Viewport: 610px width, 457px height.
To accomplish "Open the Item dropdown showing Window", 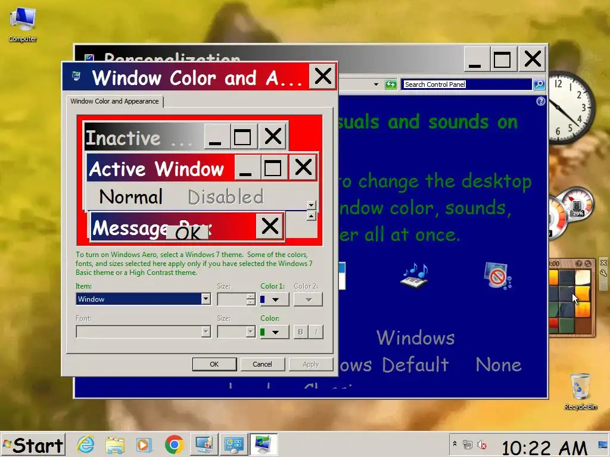I will (143, 299).
